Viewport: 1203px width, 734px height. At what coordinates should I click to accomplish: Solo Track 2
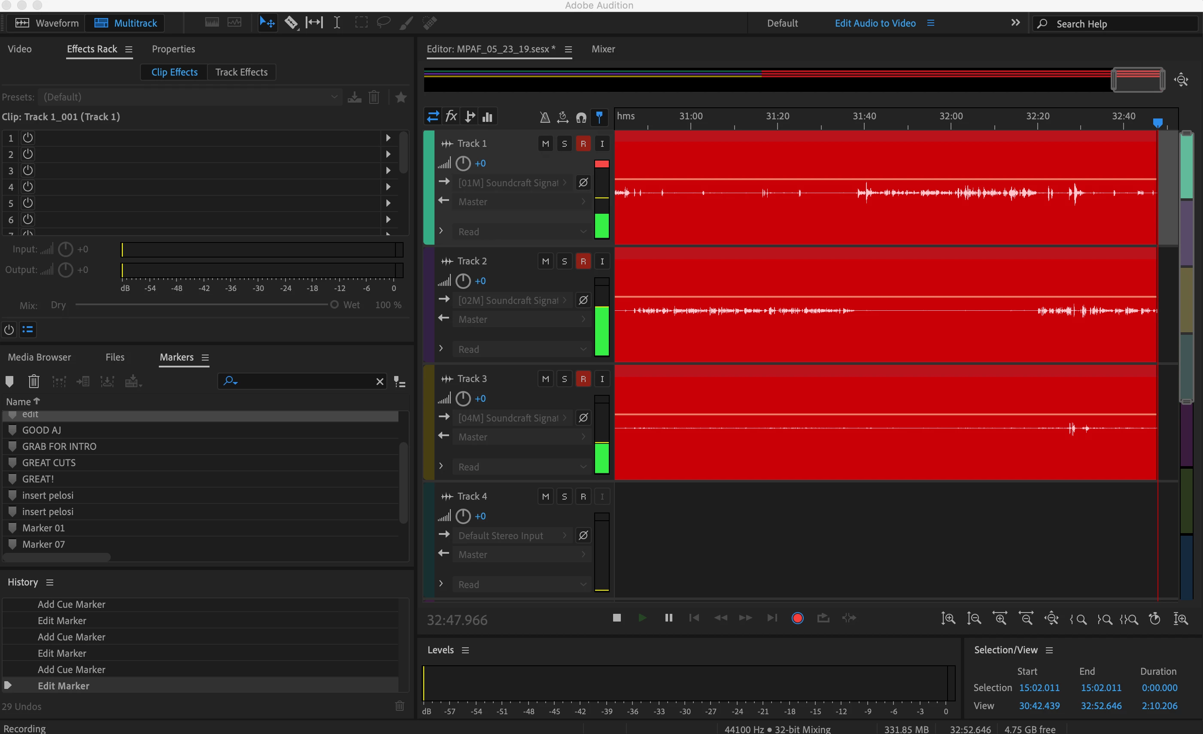[565, 261]
